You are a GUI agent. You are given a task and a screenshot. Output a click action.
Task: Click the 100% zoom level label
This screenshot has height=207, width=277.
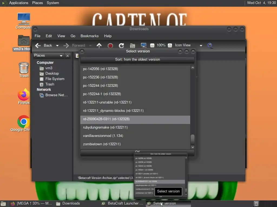(161, 45)
